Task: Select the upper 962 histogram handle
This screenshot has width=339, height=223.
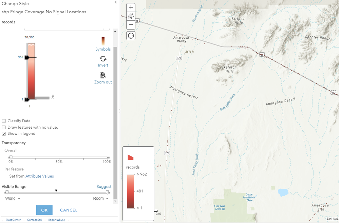Action: tap(27, 57)
